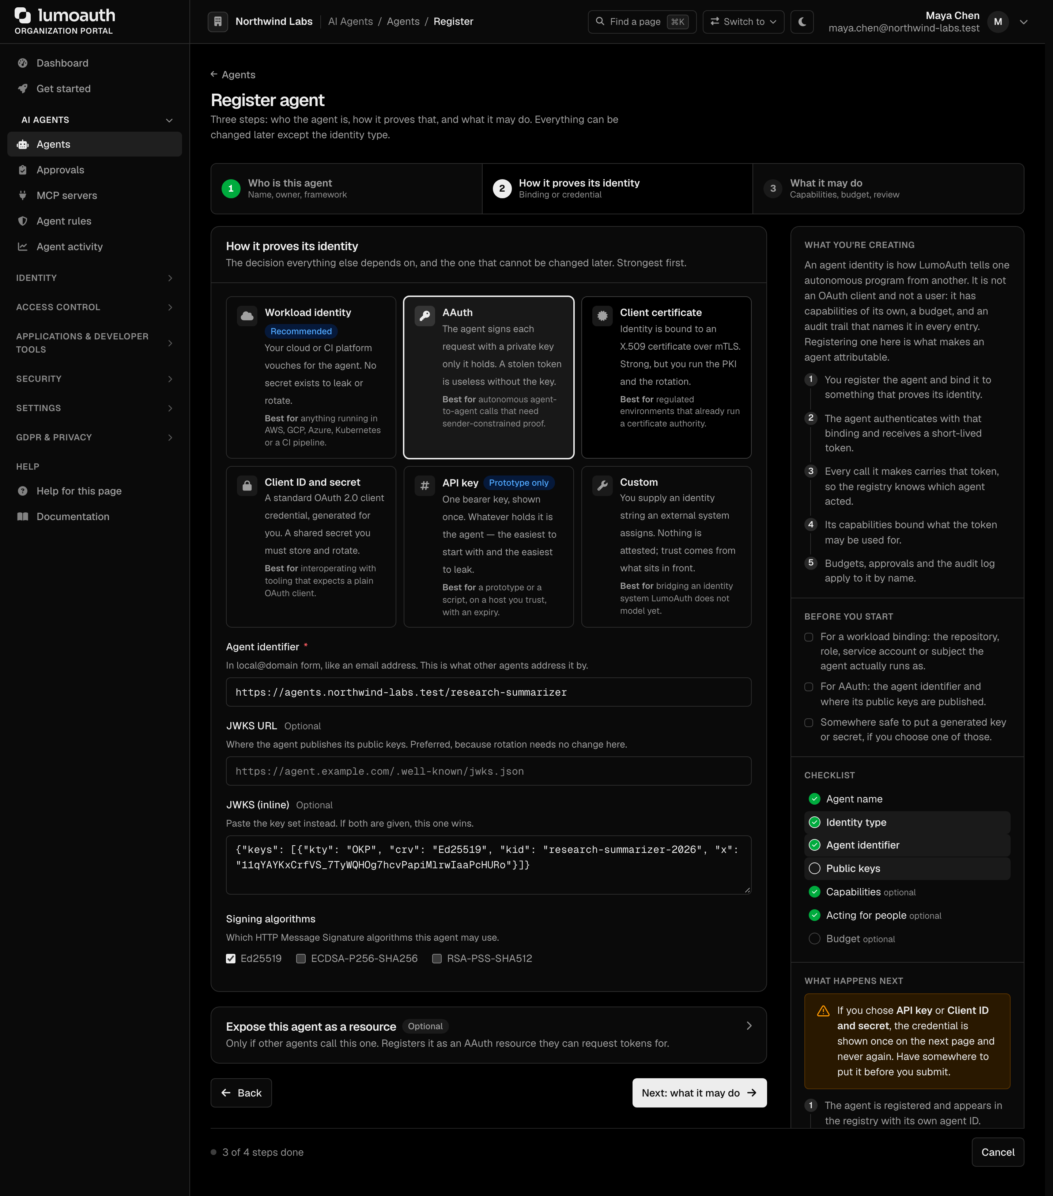Click the Get started rocket icon
This screenshot has width=1053, height=1196.
pyautogui.click(x=23, y=89)
